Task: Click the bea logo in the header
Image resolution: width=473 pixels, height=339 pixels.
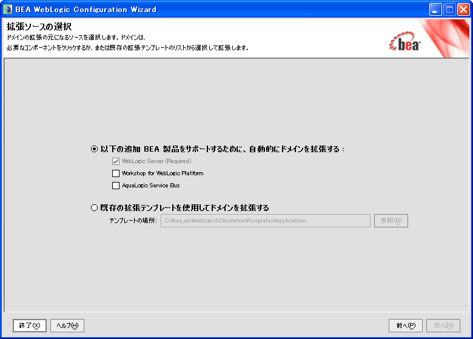Action: [405, 41]
